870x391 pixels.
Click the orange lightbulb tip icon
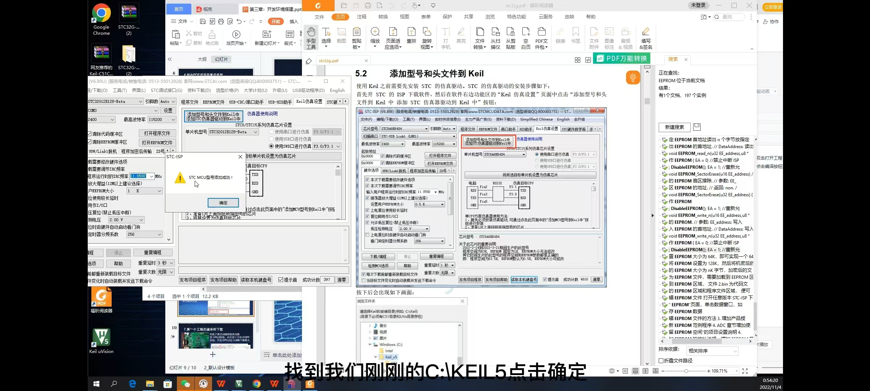pyautogui.click(x=633, y=77)
